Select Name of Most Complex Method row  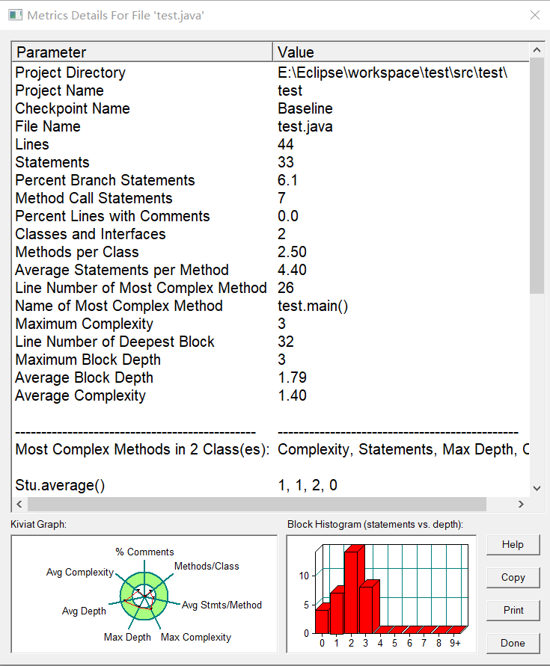(271, 306)
